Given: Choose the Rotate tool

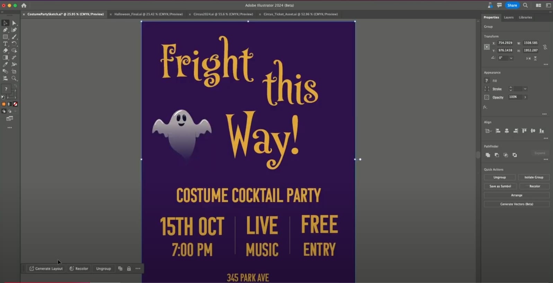Looking at the screenshot, I should tap(14, 44).
